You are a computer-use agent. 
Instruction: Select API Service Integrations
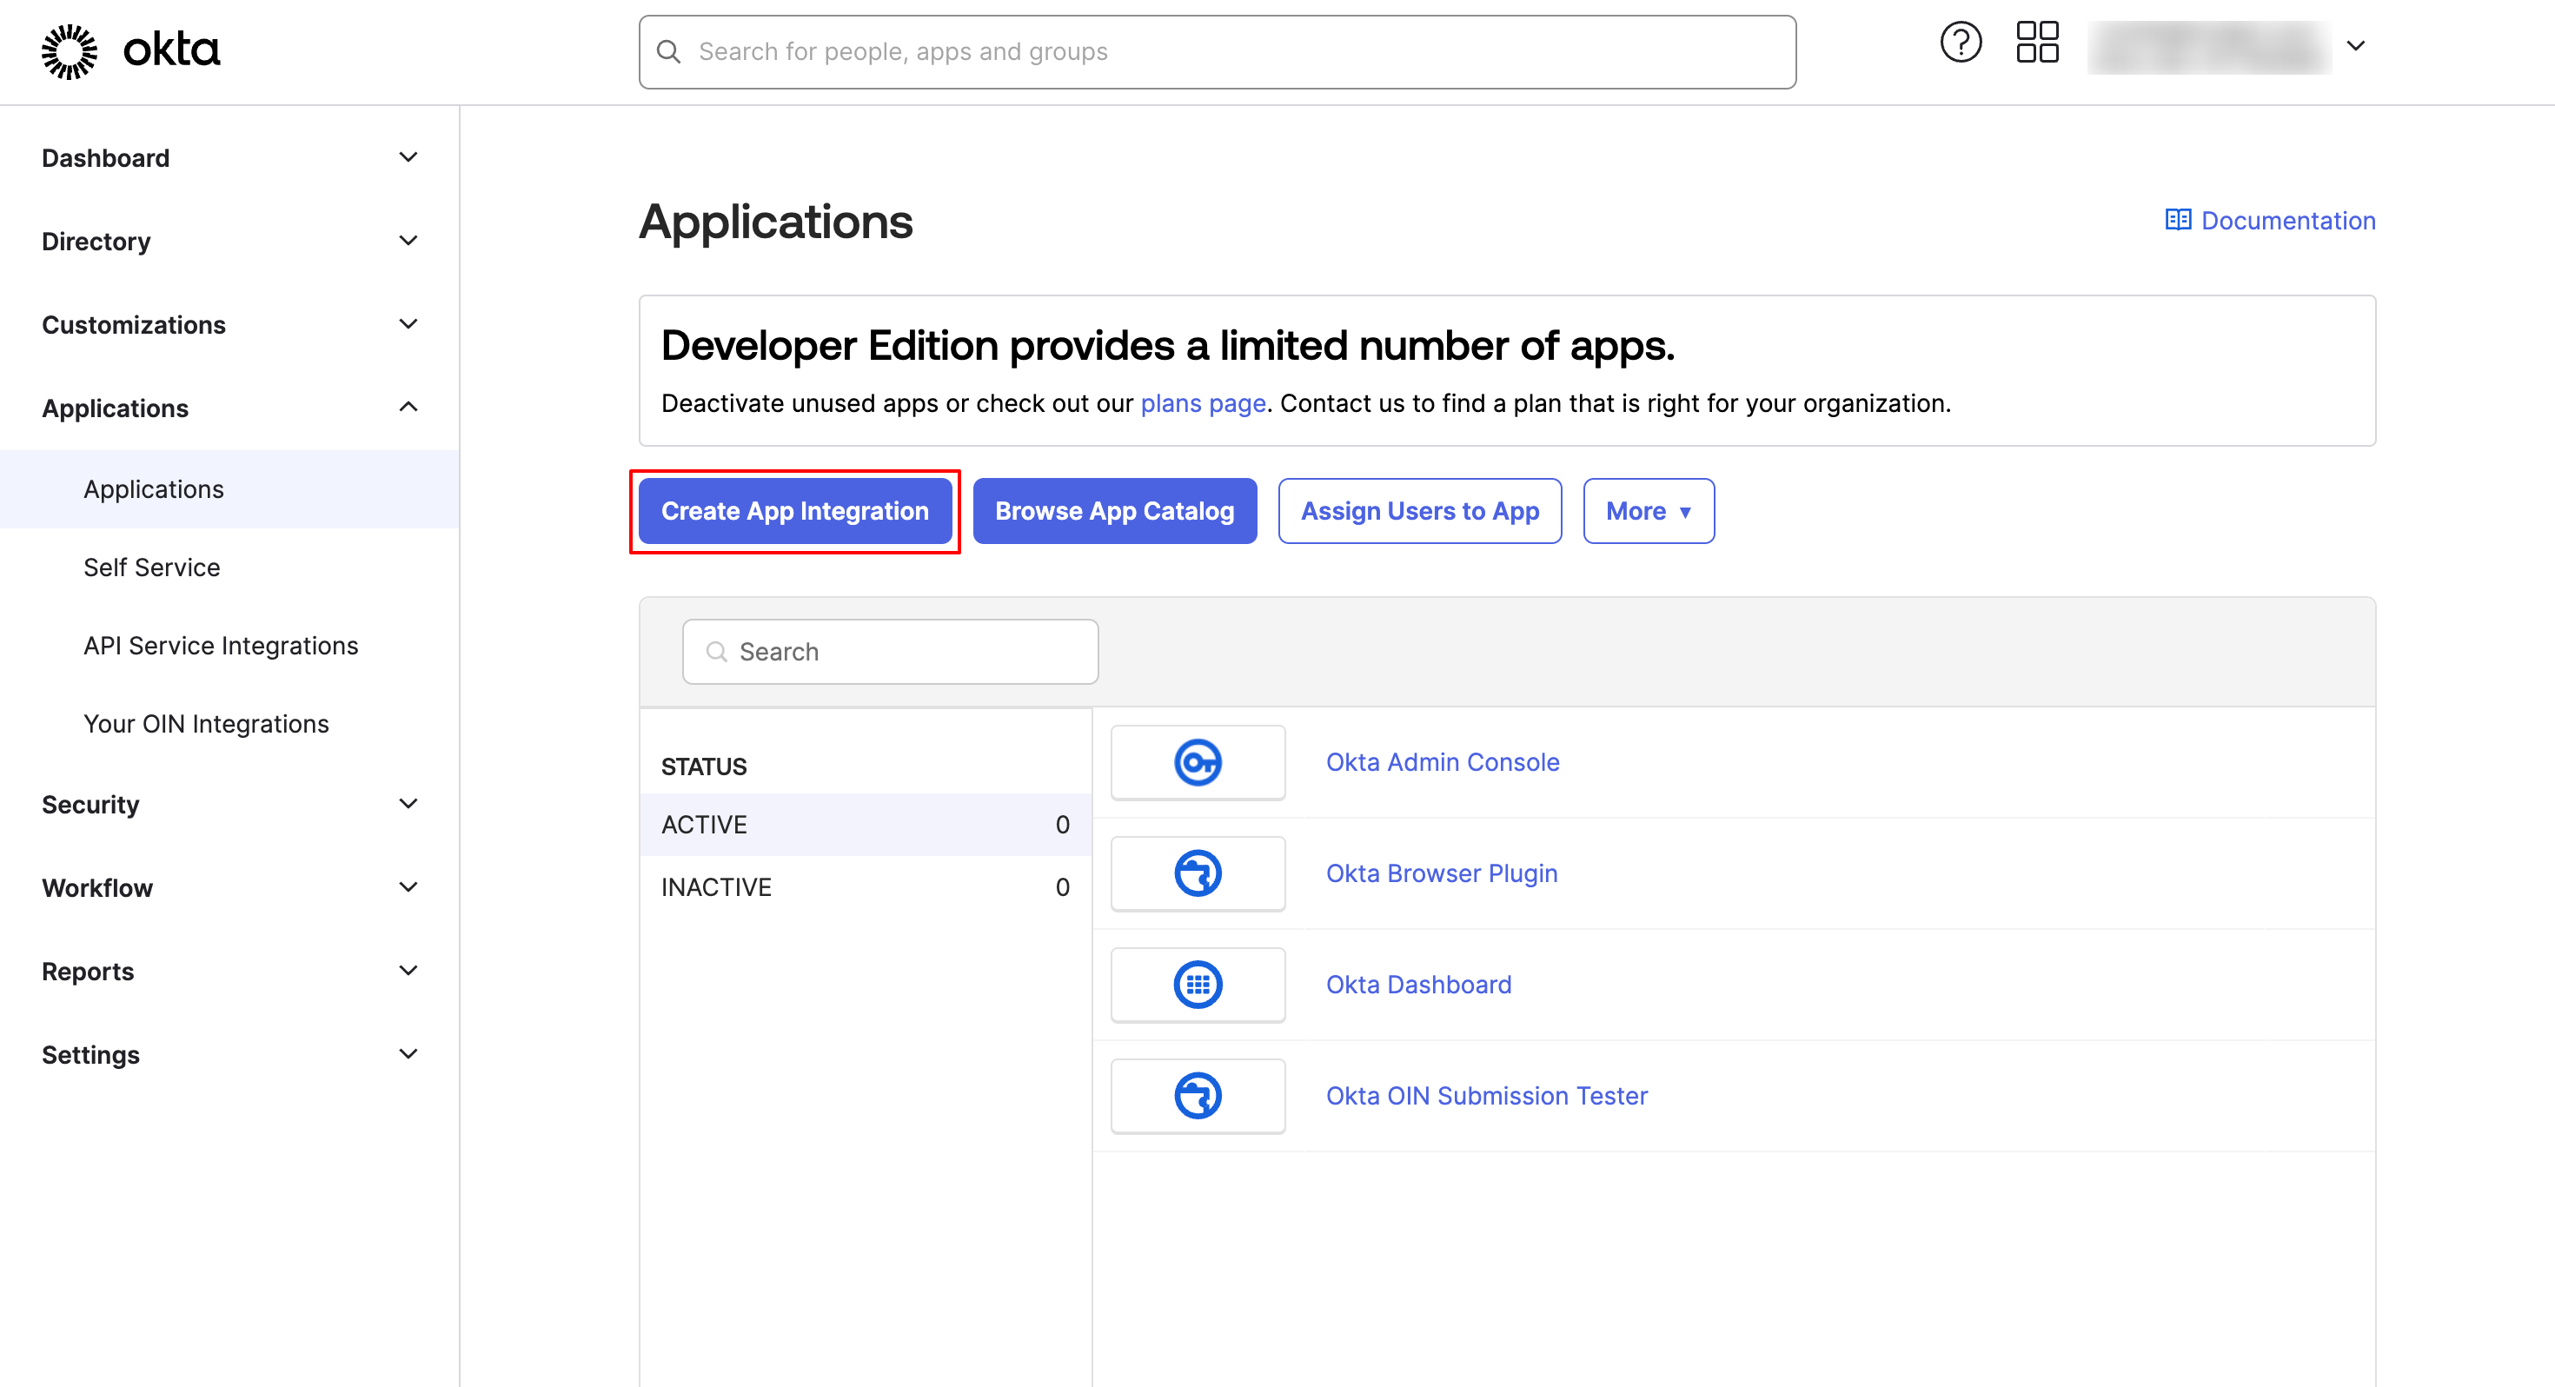(220, 645)
